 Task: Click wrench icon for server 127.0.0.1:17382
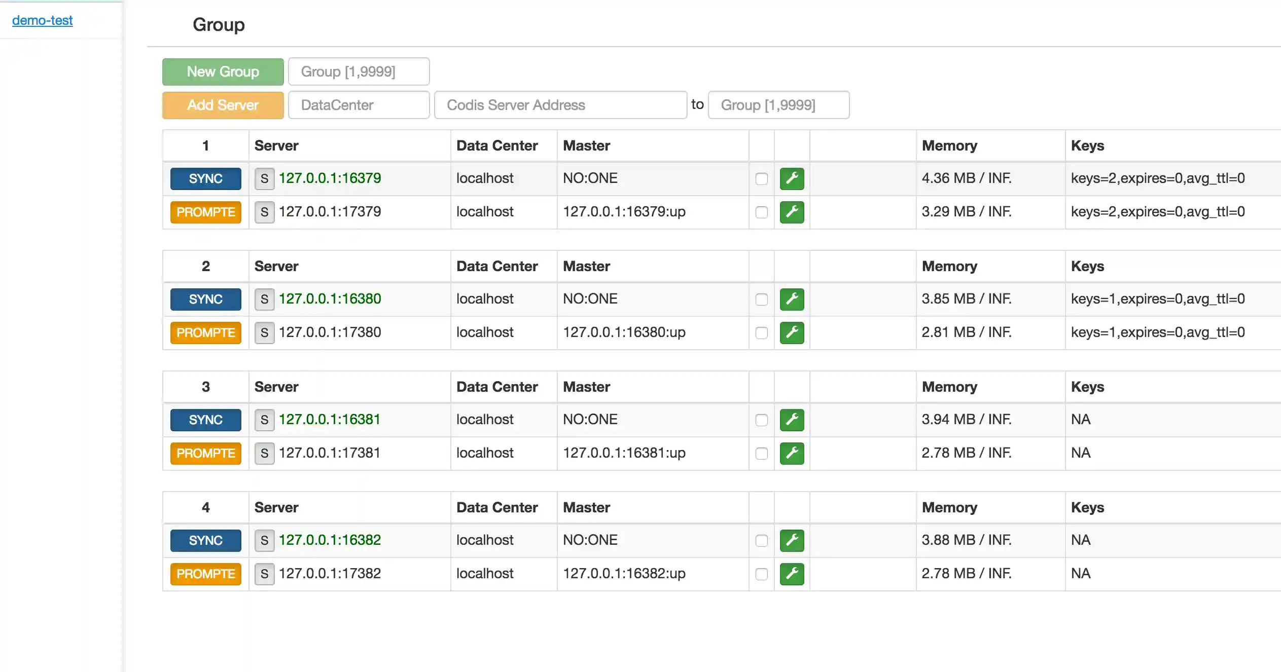click(x=792, y=574)
